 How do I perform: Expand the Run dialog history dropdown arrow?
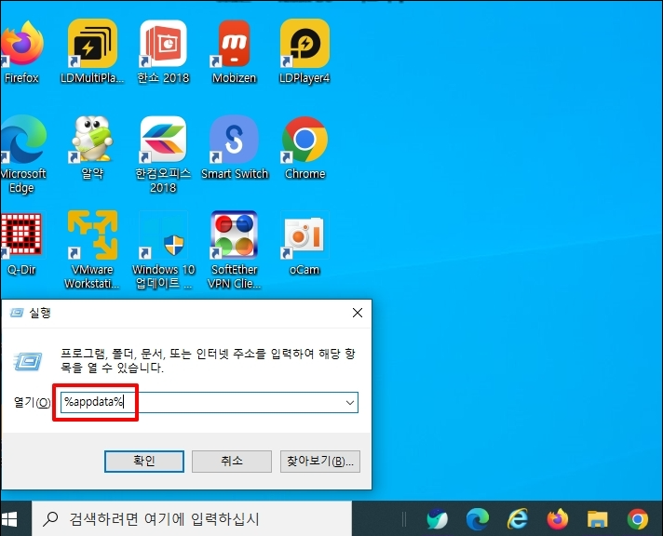(x=350, y=402)
